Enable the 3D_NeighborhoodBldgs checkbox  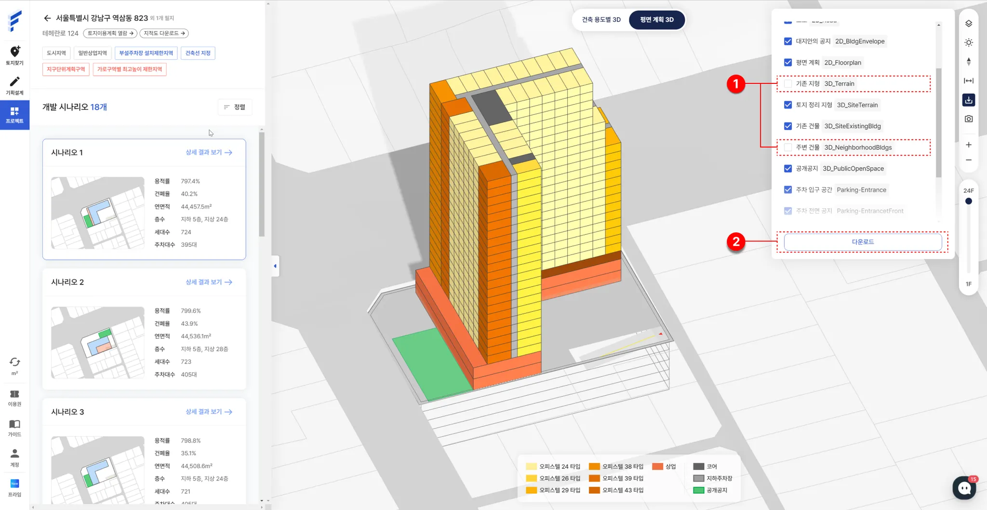click(x=788, y=148)
